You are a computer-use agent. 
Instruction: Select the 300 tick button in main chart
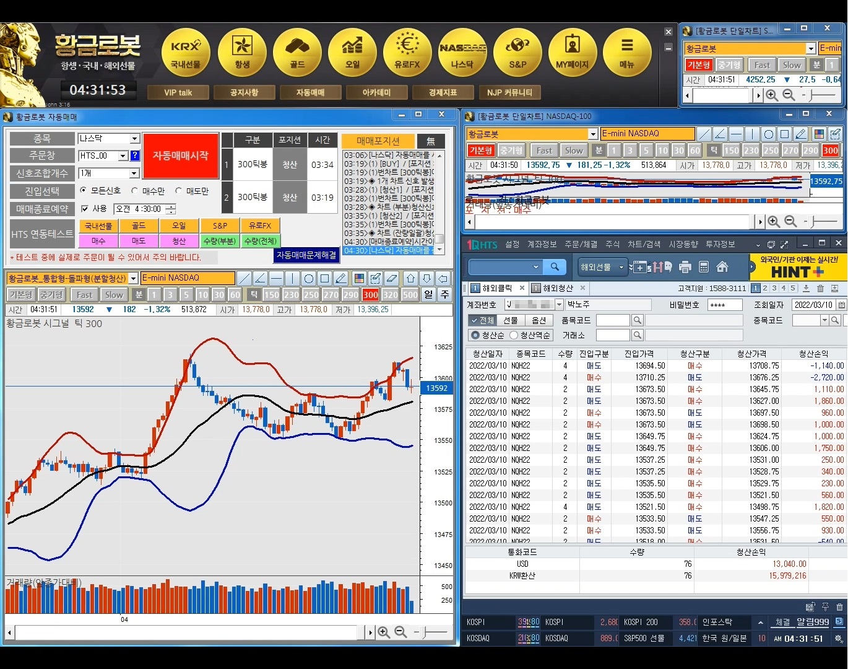371,295
